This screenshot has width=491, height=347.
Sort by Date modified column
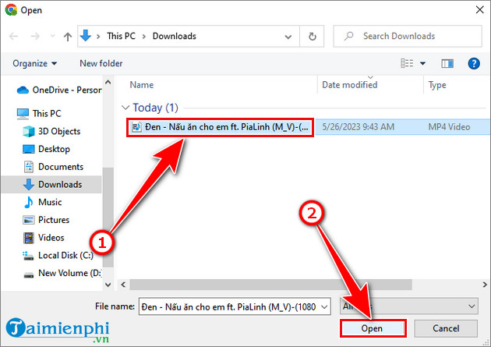pyautogui.click(x=349, y=85)
